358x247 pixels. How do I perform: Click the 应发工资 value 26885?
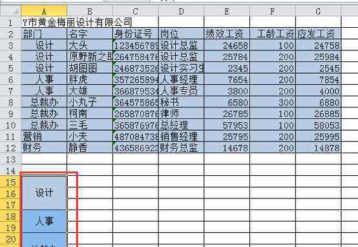319,114
